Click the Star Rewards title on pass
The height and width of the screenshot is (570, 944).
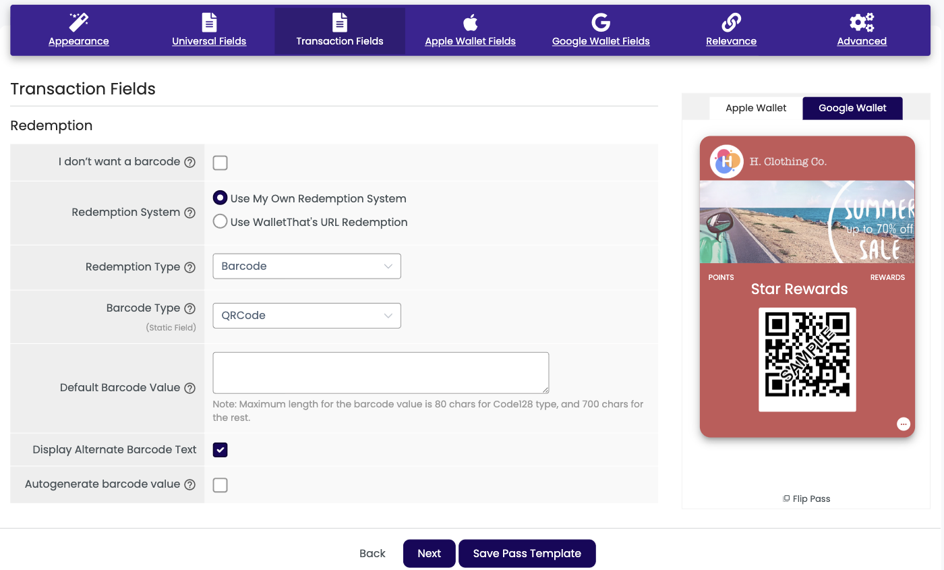coord(799,289)
